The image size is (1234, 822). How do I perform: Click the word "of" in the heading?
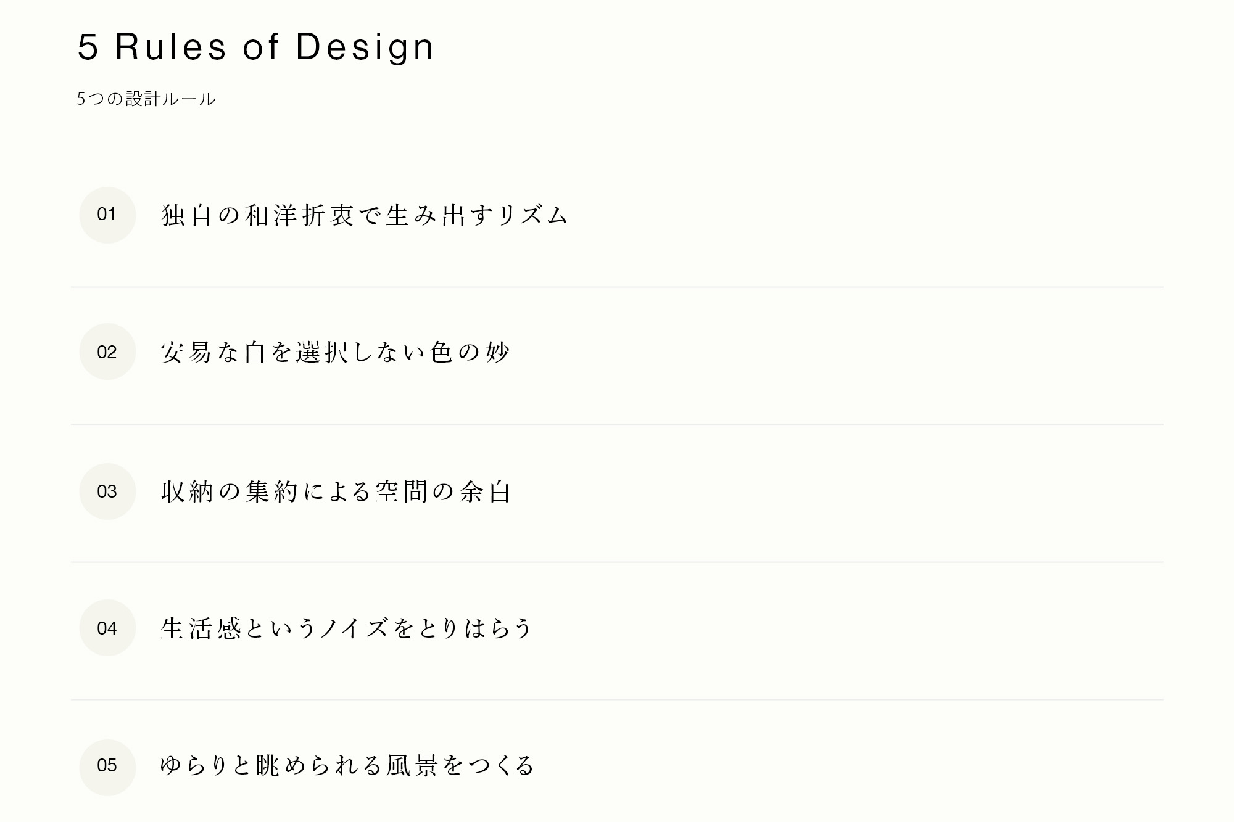[261, 47]
